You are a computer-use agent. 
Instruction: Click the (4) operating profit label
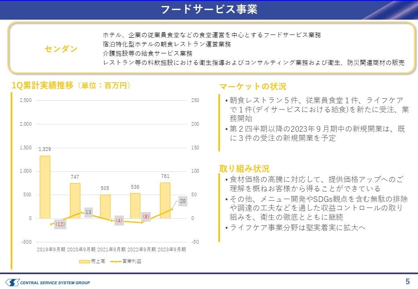(119, 221)
